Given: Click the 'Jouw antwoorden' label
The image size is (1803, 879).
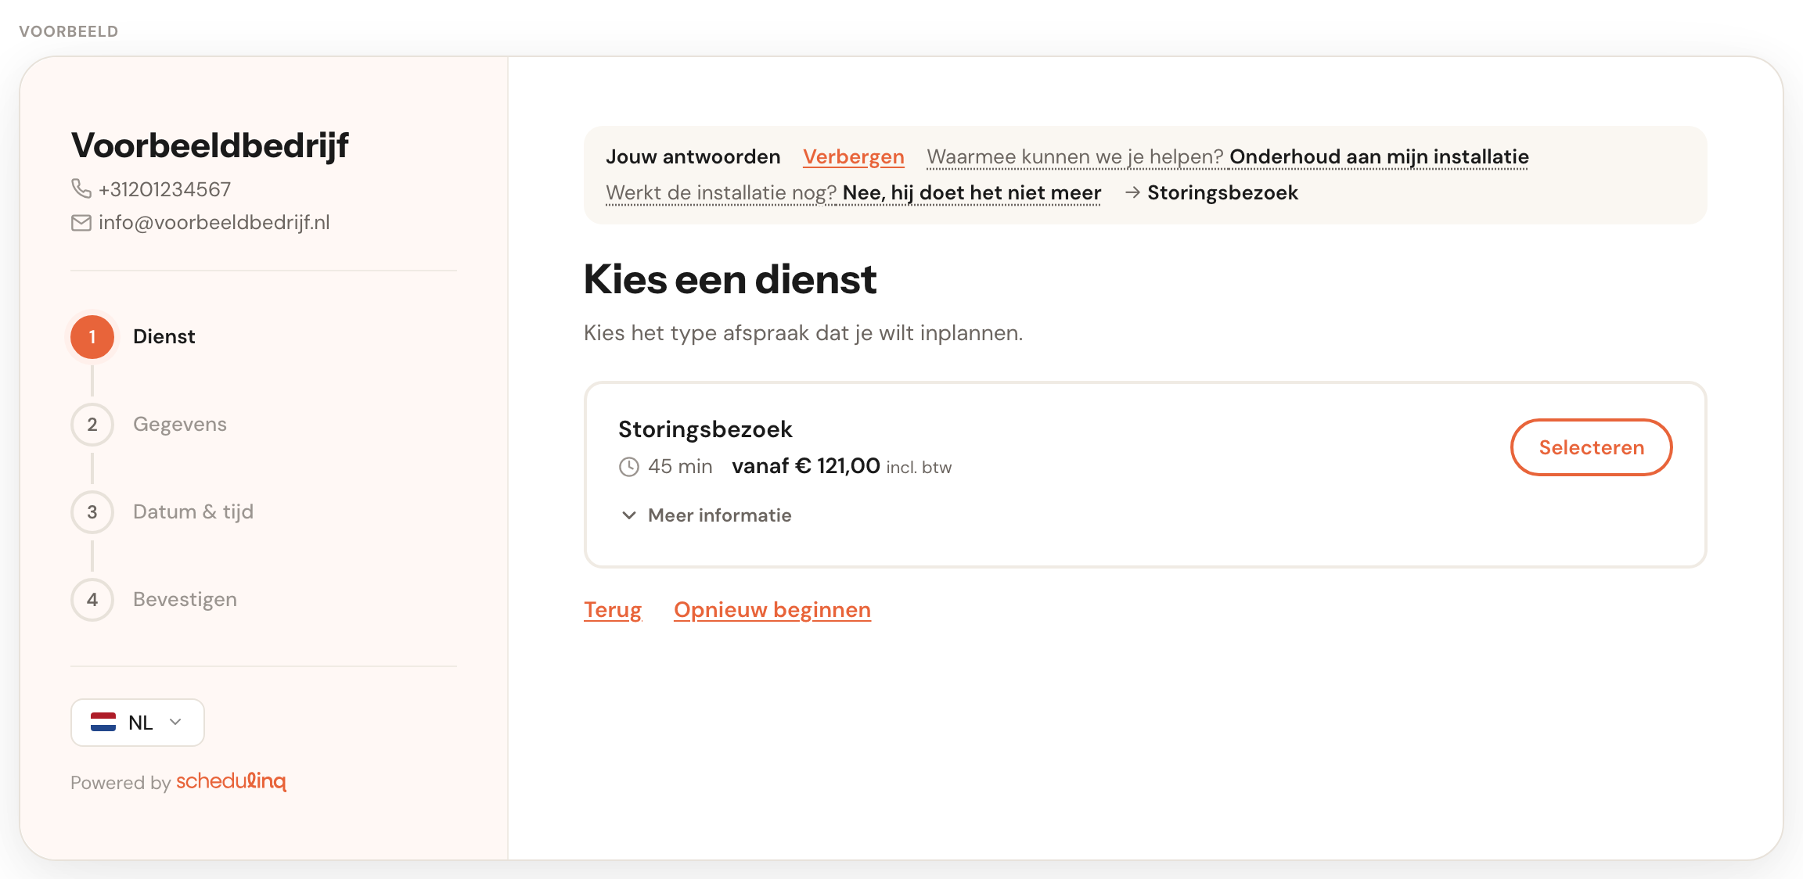Looking at the screenshot, I should pos(693,157).
